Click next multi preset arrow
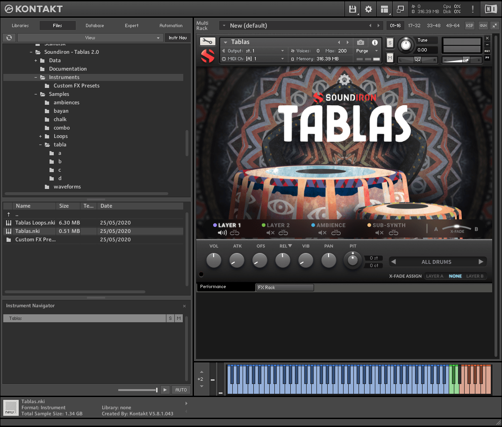The width and height of the screenshot is (502, 427). tap(379, 26)
